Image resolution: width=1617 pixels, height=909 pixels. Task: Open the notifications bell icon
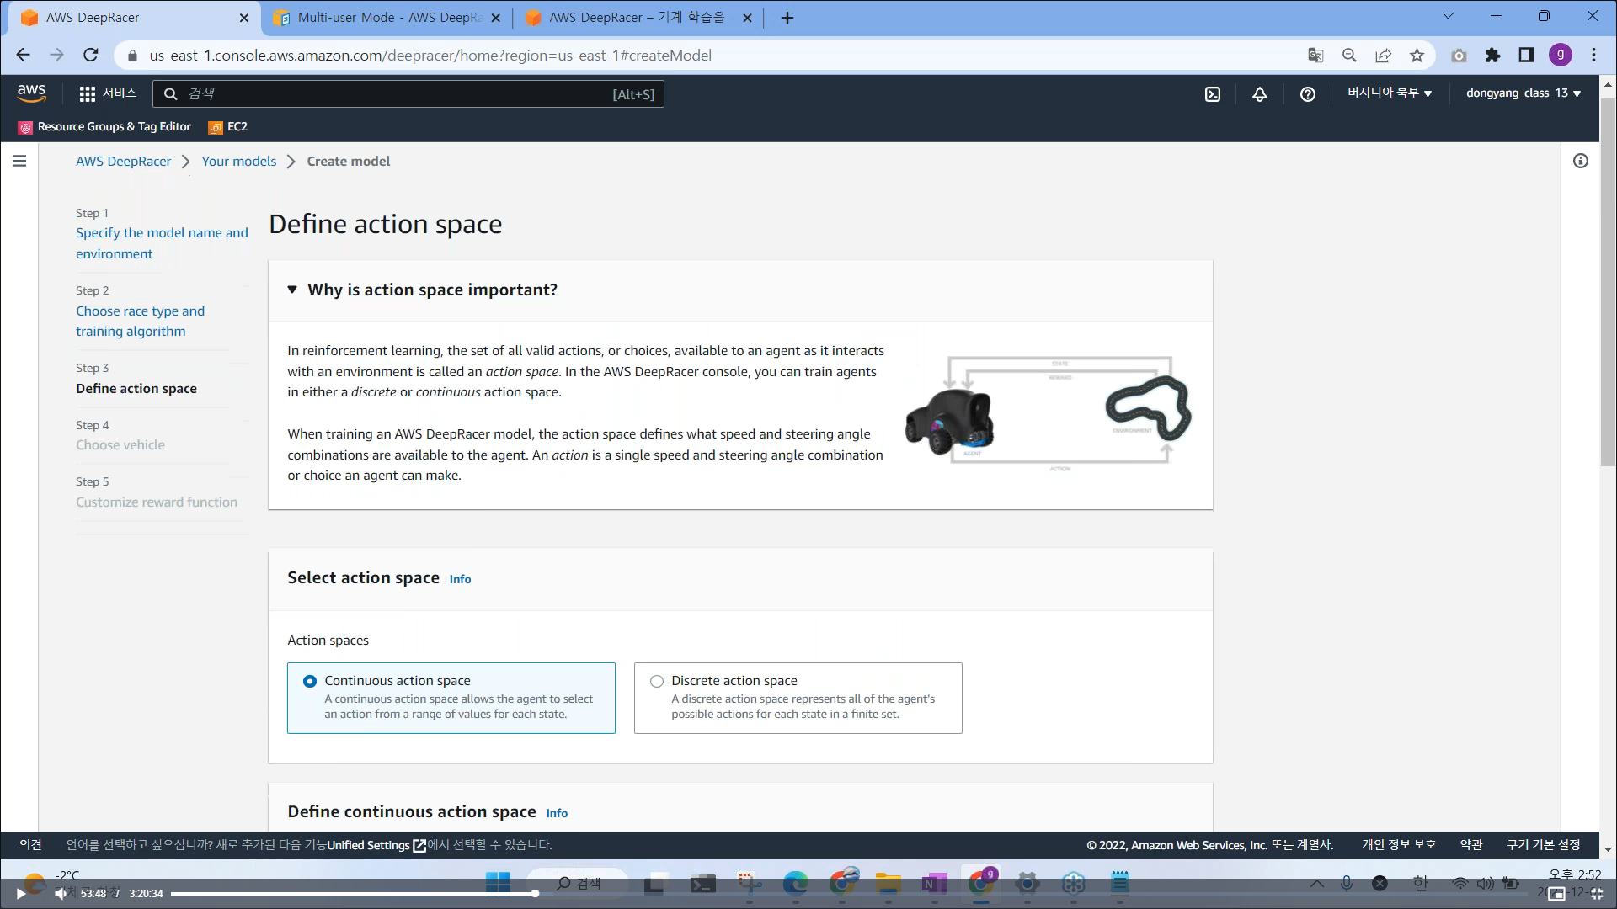point(1260,94)
